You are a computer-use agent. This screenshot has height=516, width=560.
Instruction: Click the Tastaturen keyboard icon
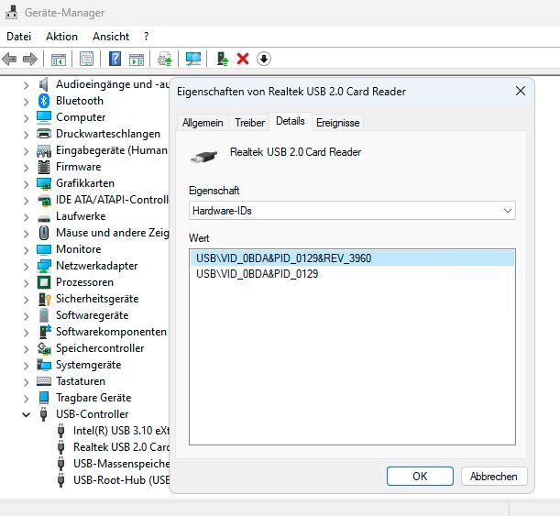point(44,381)
